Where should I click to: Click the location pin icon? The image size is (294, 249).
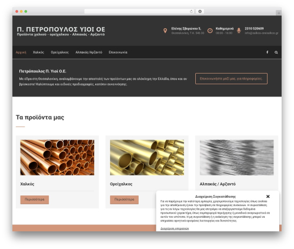(165, 31)
